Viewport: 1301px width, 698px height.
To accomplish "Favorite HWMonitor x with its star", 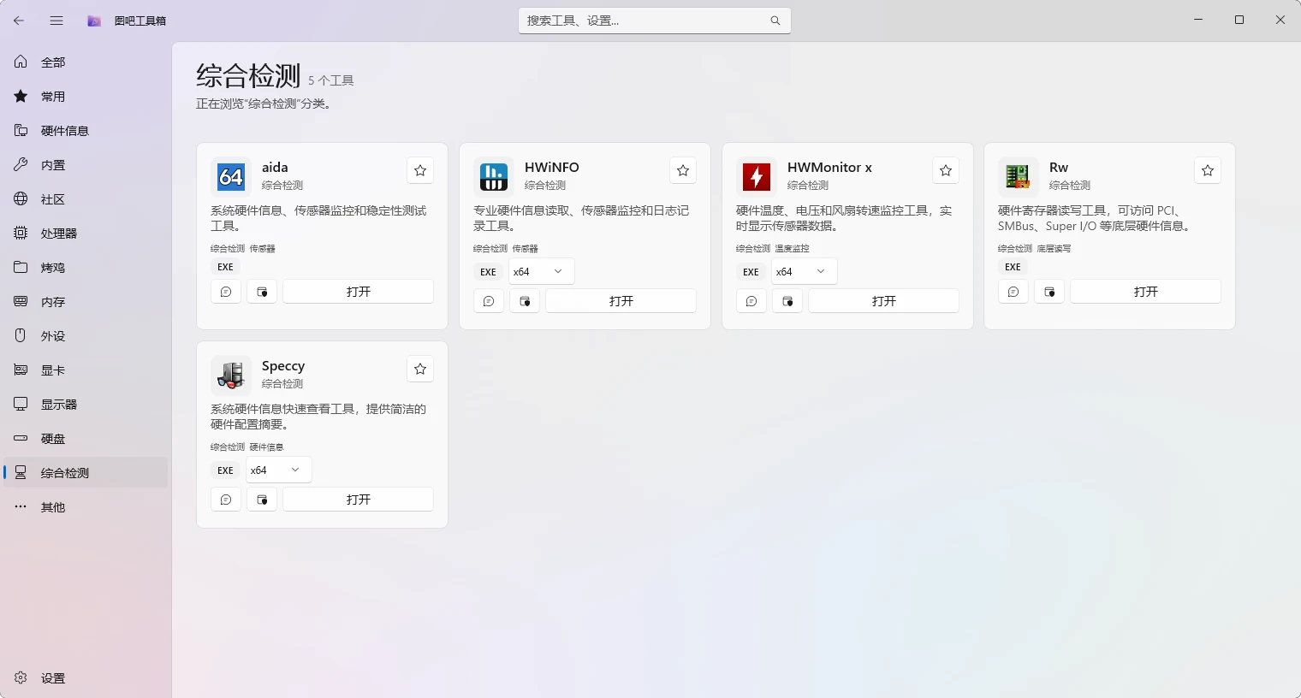I will tap(946, 170).
